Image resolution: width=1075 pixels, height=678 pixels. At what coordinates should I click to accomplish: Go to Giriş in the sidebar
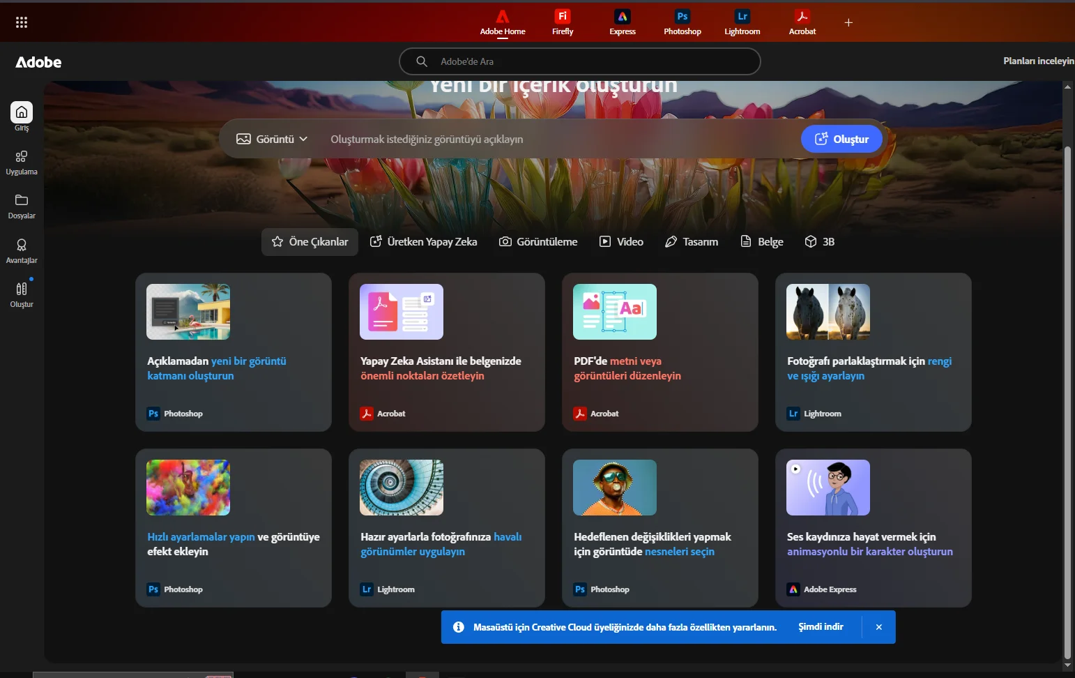(x=22, y=116)
